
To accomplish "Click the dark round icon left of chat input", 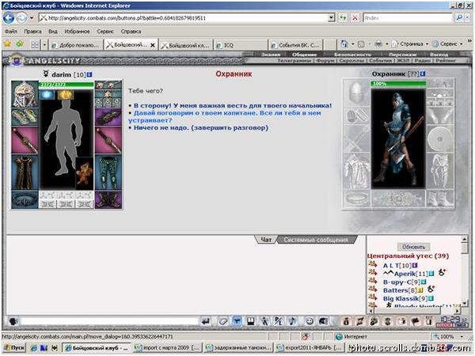I will pos(13,321).
